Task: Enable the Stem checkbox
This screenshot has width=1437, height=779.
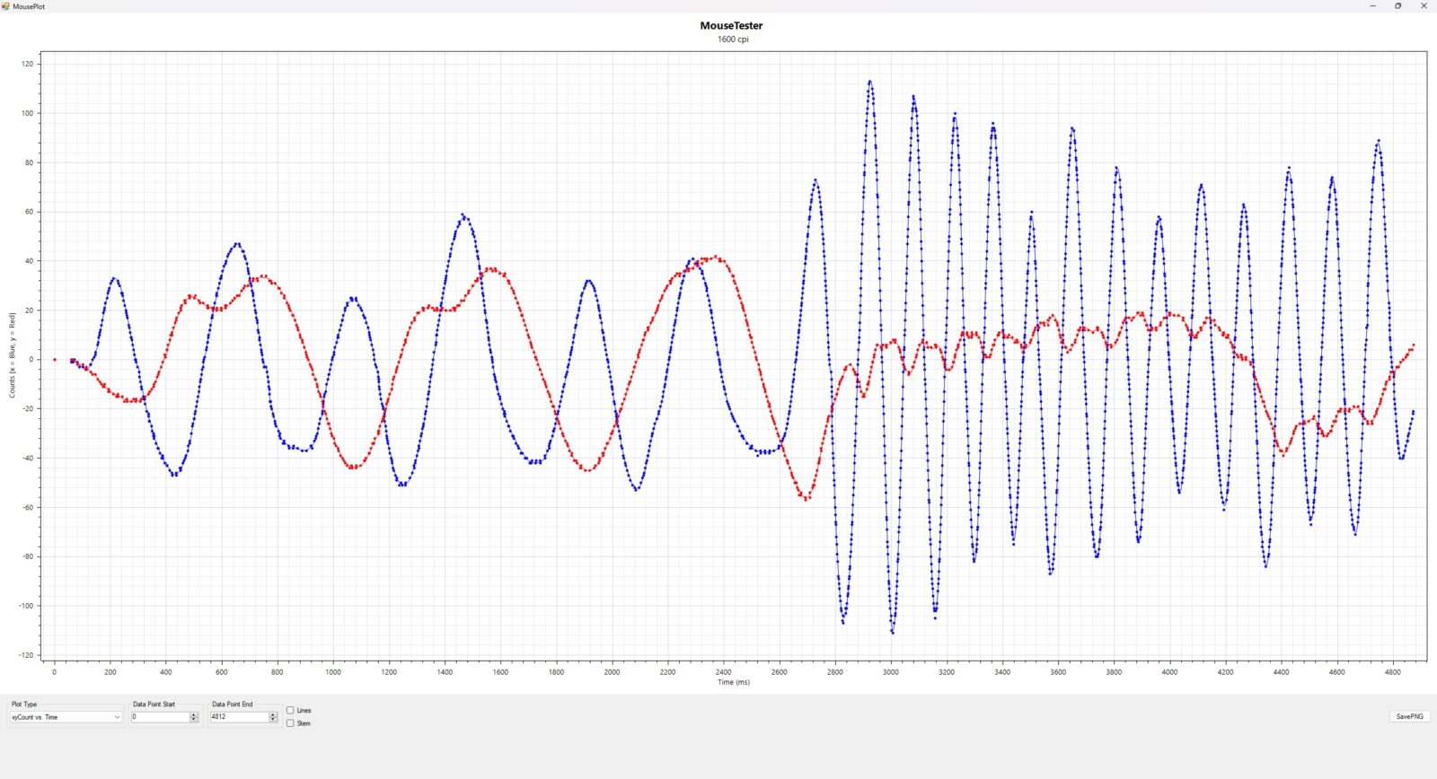Action: click(290, 723)
